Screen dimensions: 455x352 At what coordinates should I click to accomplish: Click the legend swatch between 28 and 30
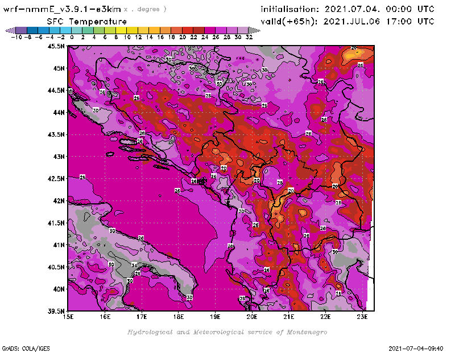232,30
